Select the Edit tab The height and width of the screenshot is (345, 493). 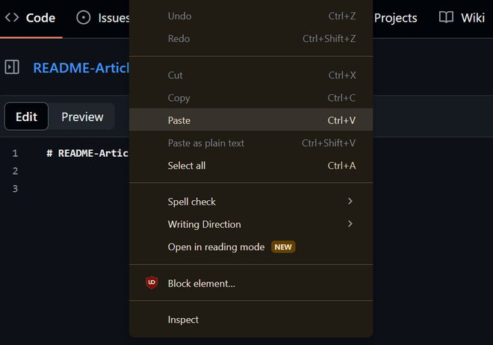point(26,116)
